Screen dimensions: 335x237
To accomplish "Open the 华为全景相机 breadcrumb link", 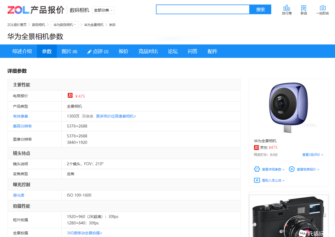I will (x=94, y=25).
